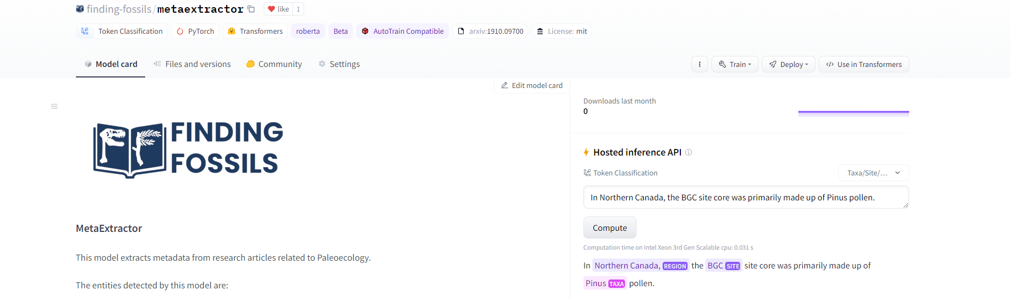This screenshot has height=300, width=1010.
Task: Click the Hosted inference API info icon
Action: 689,152
